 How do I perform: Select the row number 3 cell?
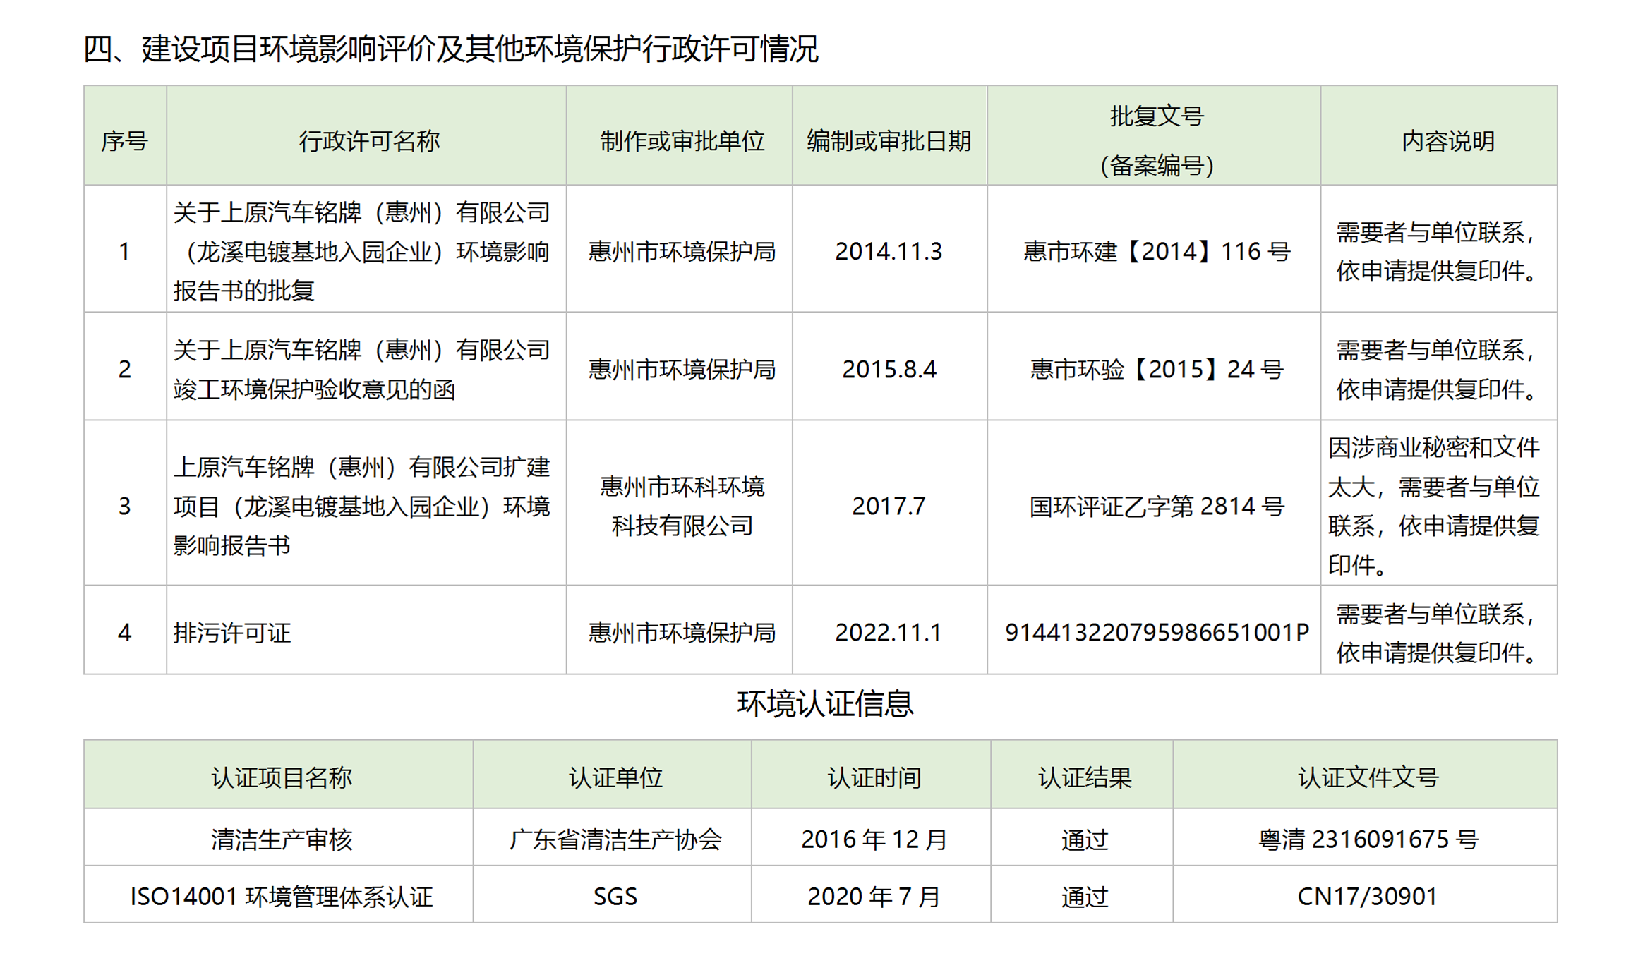pyautogui.click(x=125, y=504)
